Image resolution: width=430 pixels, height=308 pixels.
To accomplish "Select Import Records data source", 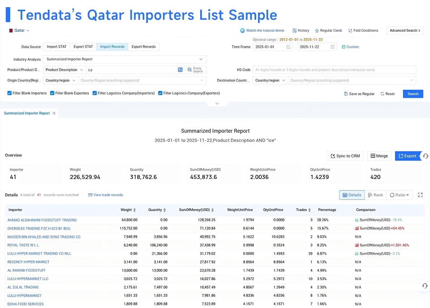I will pos(112,47).
